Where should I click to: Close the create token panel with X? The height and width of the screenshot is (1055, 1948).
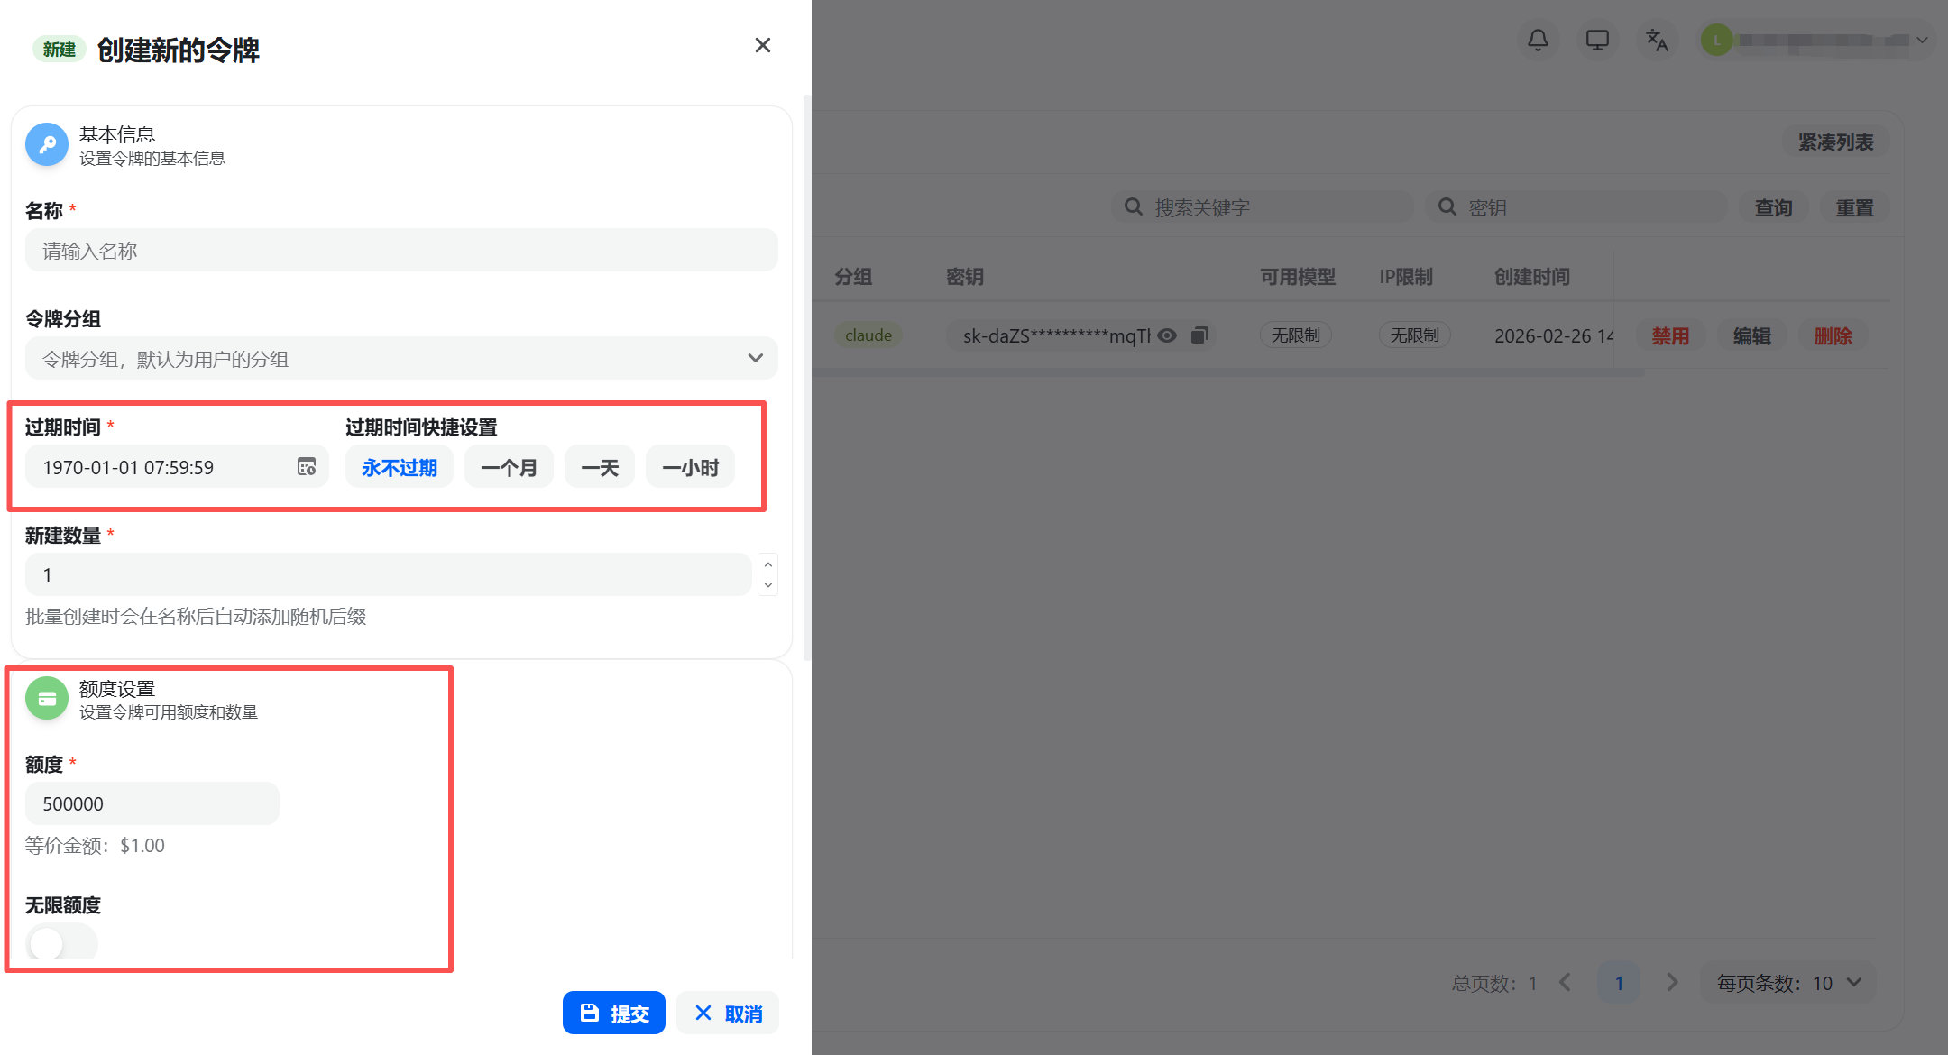pos(762,45)
